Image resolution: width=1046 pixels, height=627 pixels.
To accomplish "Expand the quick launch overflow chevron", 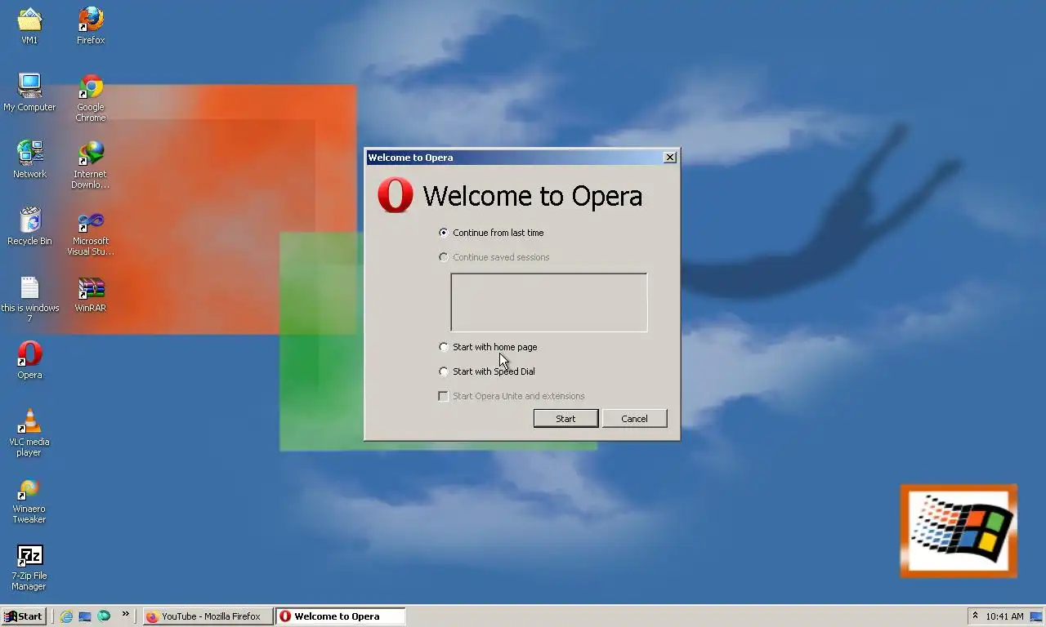I will (125, 614).
